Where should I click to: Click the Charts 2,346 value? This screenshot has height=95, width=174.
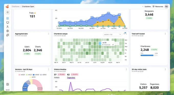(38, 50)
